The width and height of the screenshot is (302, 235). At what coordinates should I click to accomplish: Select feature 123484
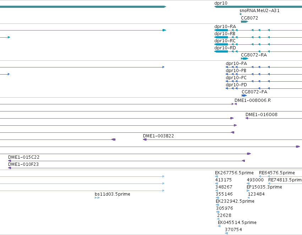249,198
